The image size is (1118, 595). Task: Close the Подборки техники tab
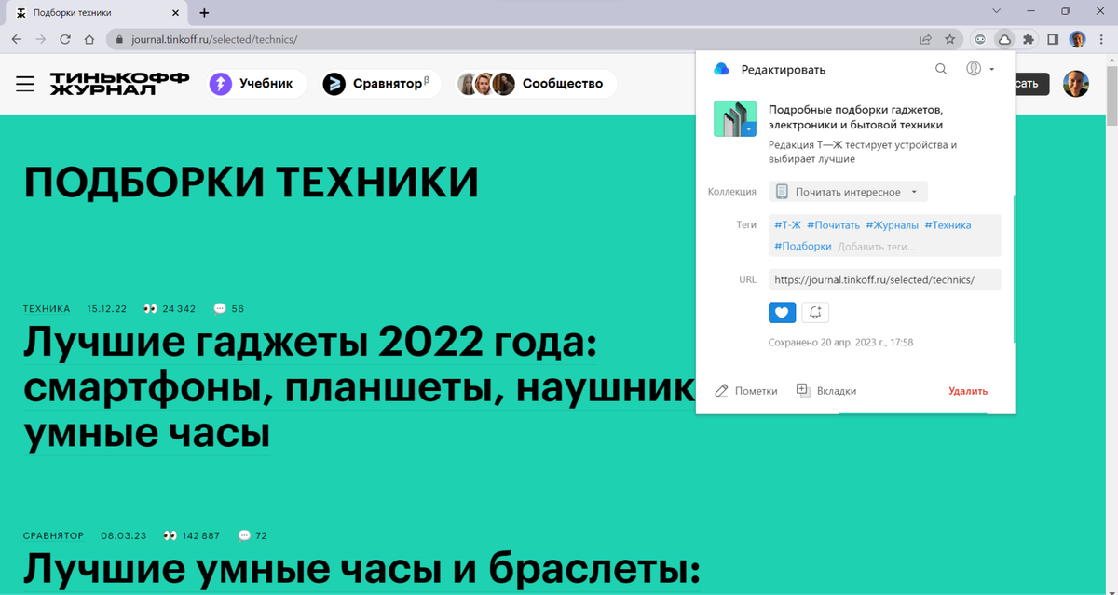click(176, 13)
